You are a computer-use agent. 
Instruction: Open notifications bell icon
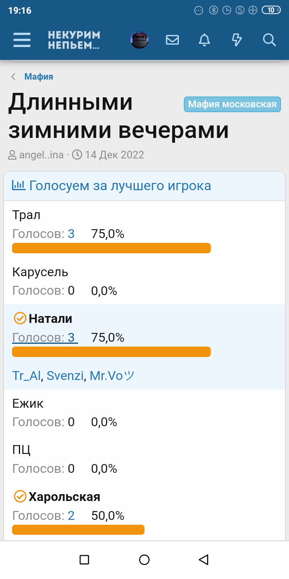pos(204,40)
